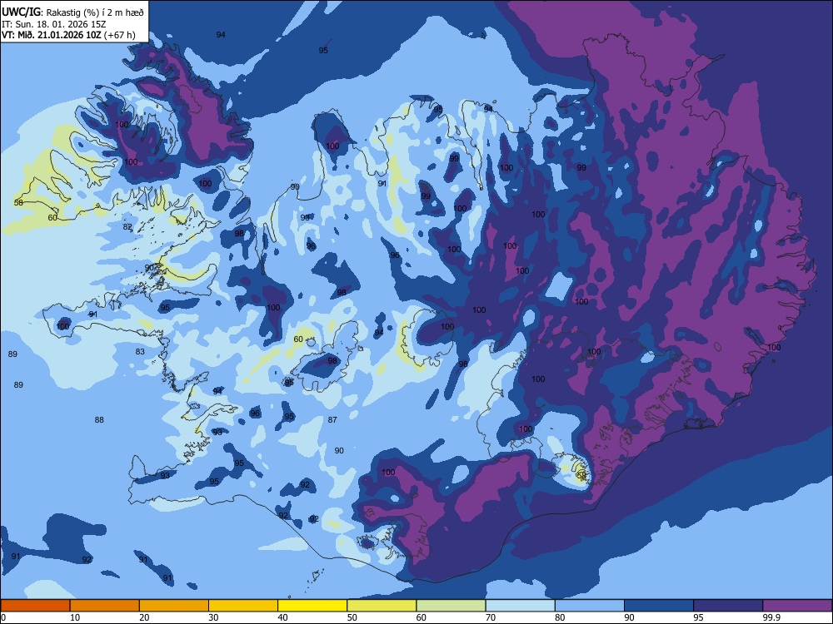Click the bright yellow 40–50 legend swatch

[x=312, y=606]
